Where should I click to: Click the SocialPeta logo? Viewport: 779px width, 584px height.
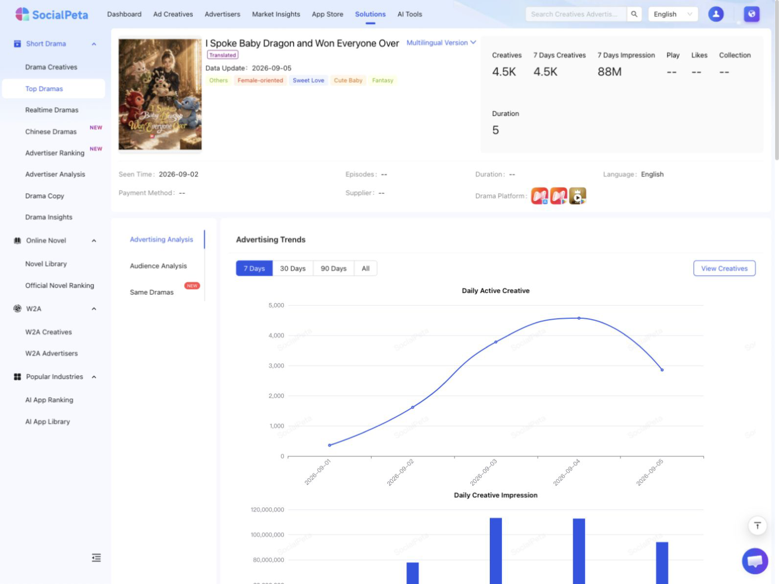[52, 14]
